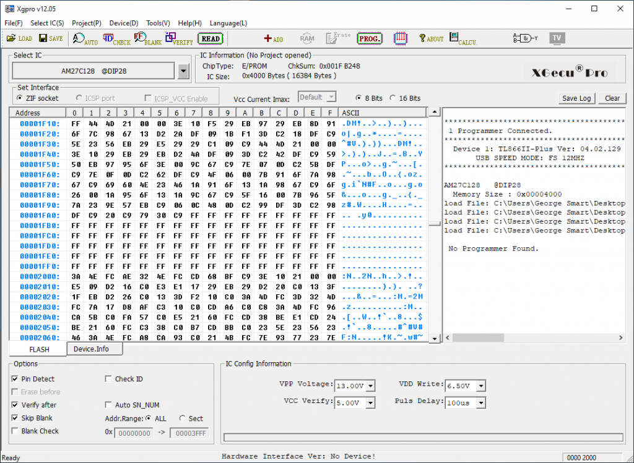This screenshot has width=634, height=463.
Task: Click the log panel scroll right arrow
Action: pos(620,338)
